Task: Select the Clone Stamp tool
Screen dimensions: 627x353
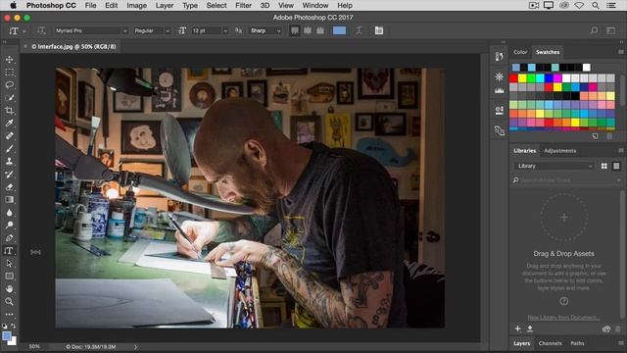Action: coord(9,161)
